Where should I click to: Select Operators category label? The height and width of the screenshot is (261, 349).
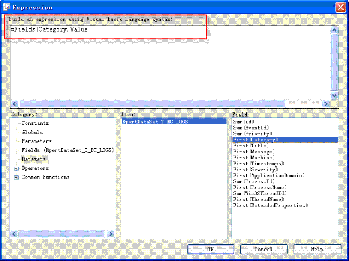pos(35,168)
